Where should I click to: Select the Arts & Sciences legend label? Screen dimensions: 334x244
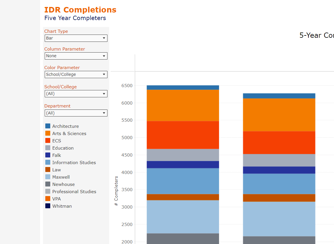[69, 133]
